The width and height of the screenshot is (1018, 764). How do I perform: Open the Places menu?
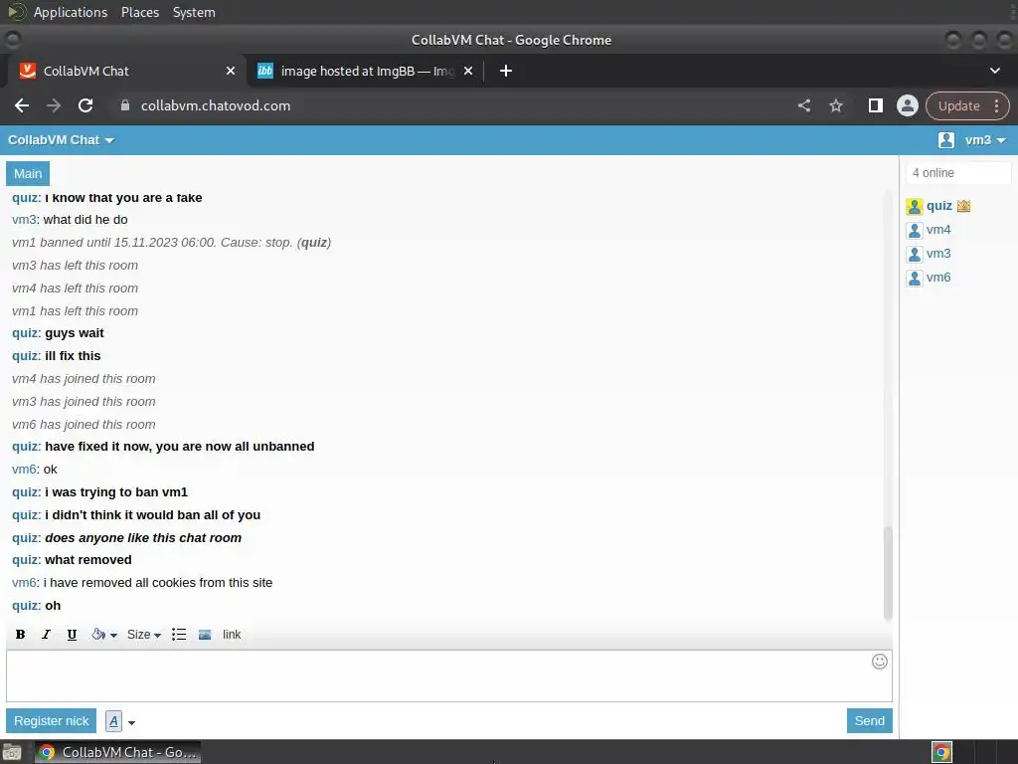point(140,12)
